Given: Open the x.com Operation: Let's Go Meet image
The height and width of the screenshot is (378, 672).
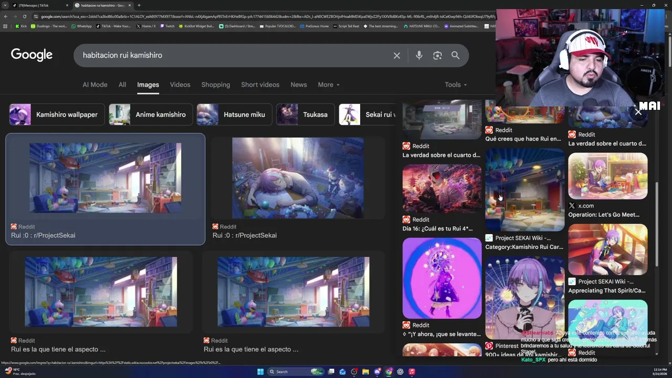Looking at the screenshot, I should (x=608, y=176).
